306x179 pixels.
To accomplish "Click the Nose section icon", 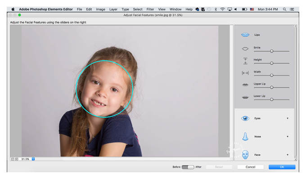I will (x=245, y=136).
